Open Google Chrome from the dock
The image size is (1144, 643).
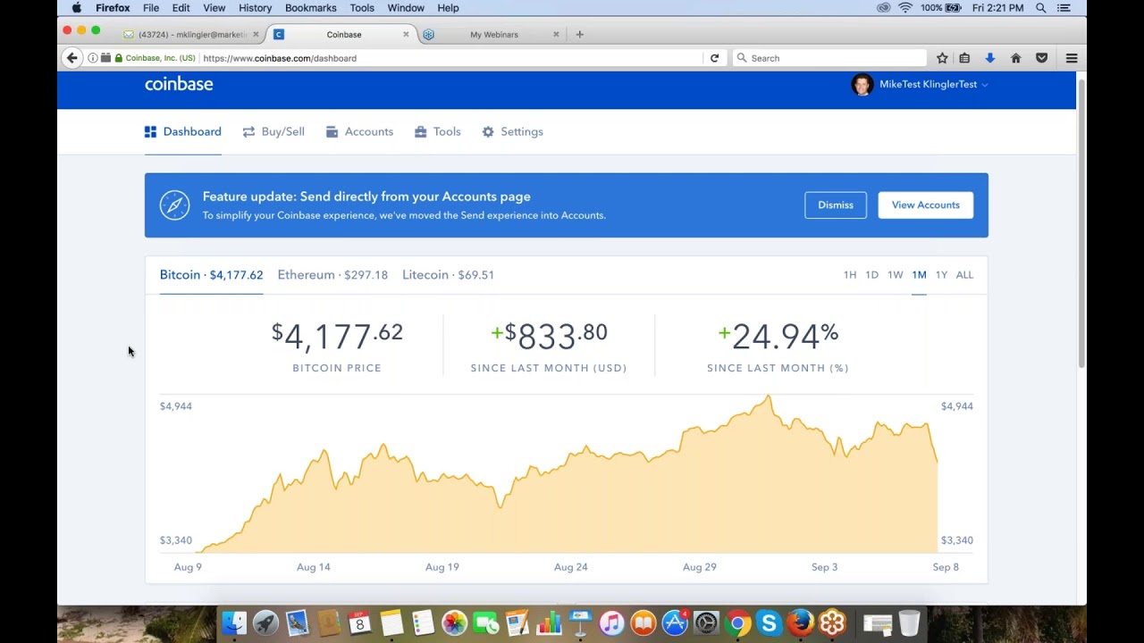click(737, 622)
